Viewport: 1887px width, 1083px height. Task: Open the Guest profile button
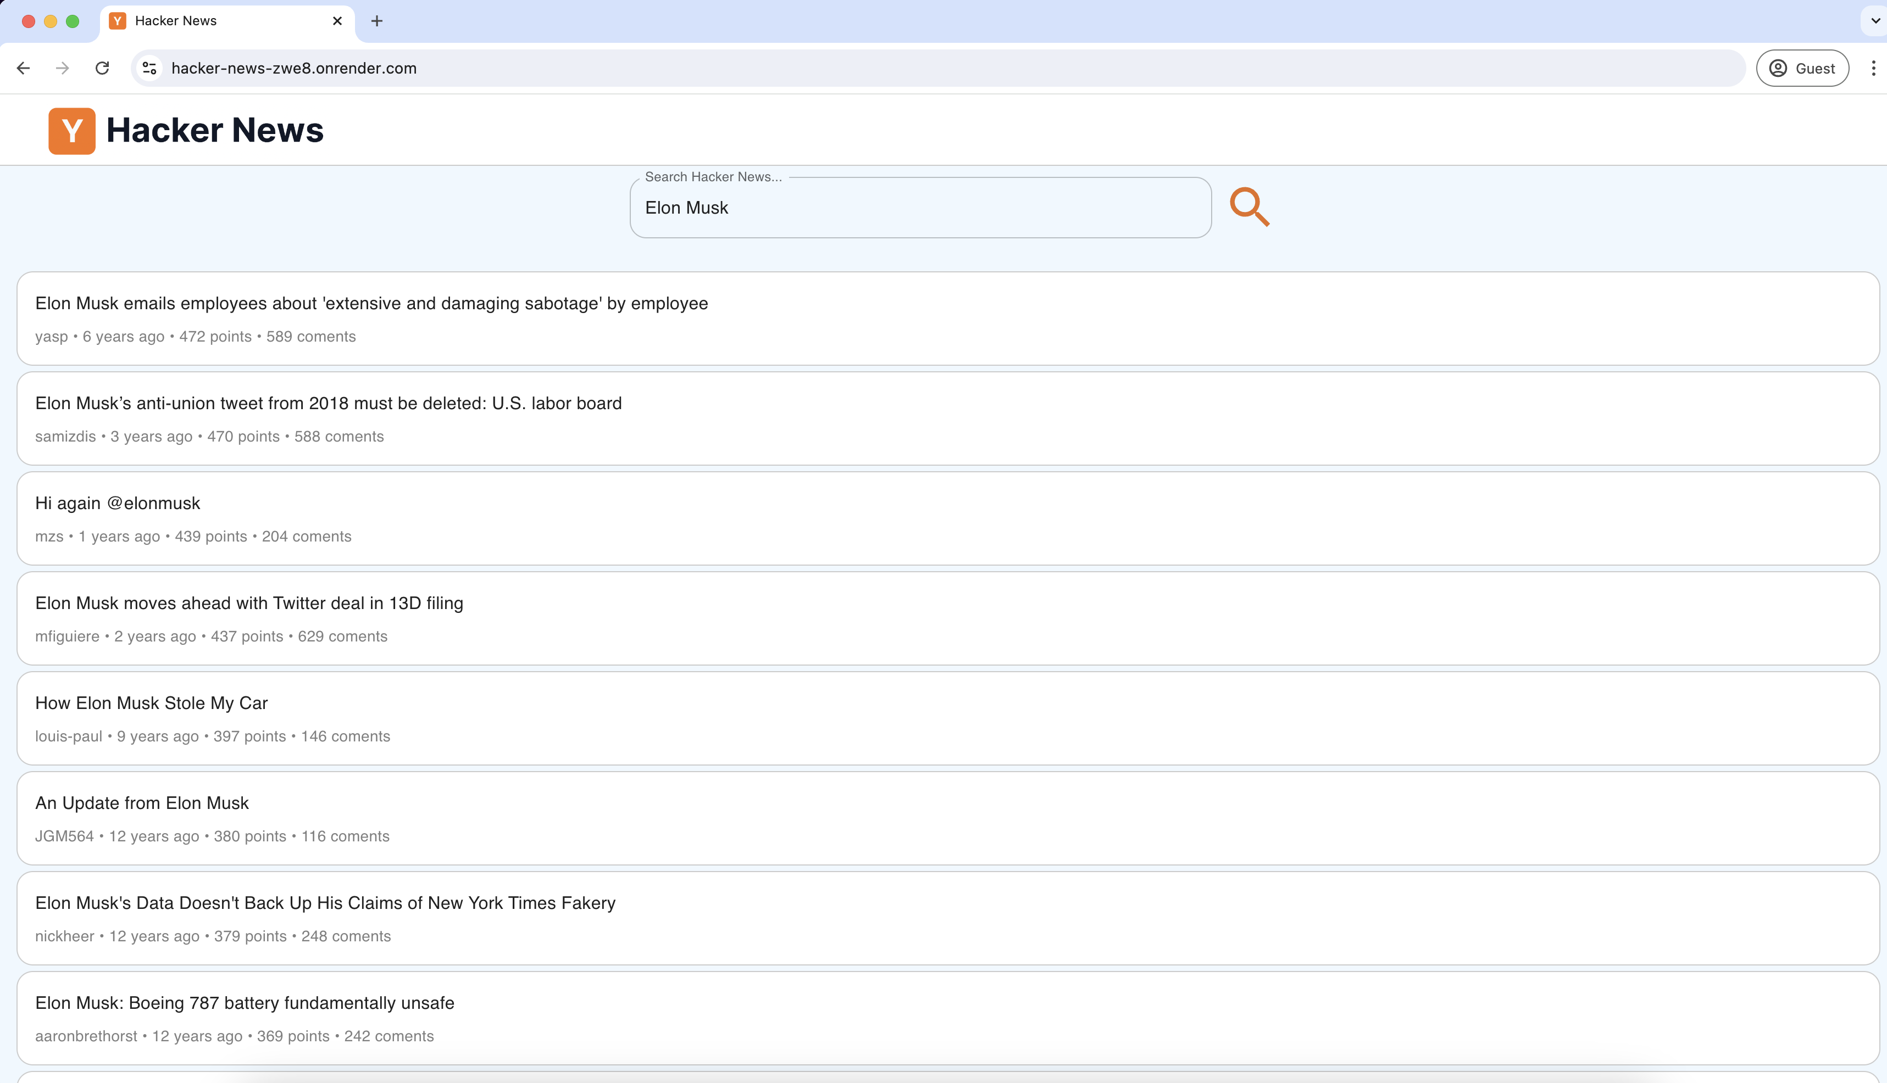point(1802,69)
